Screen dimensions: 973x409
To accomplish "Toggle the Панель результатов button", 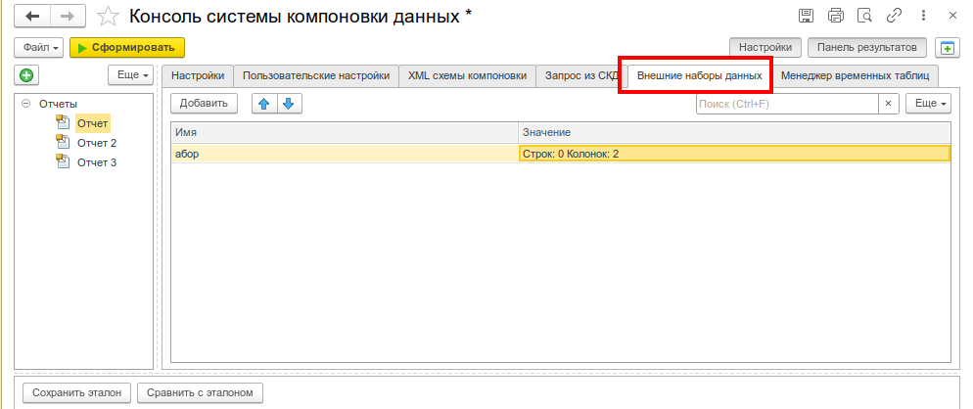I will click(x=867, y=47).
